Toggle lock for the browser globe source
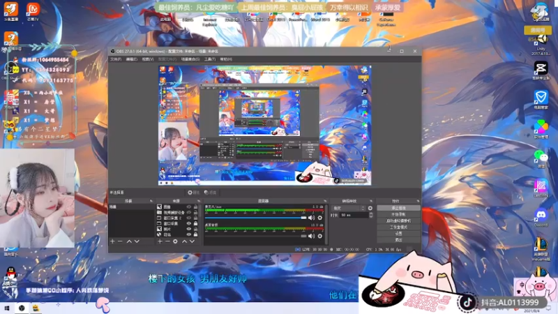 tap(195, 234)
